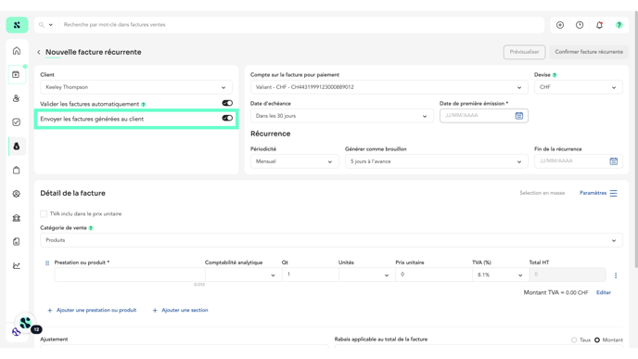Viewport: 638px width, 359px height.
Task: Click the green app logo icon
Action: coord(17,25)
